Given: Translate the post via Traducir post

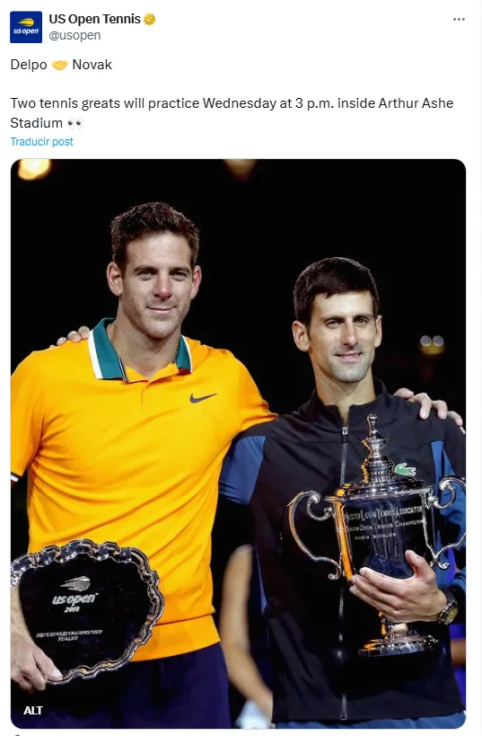Looking at the screenshot, I should point(41,142).
